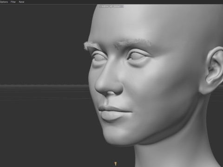
Task: Click the CINEMA 4D Editor viewport label
Action: click(111, 6)
